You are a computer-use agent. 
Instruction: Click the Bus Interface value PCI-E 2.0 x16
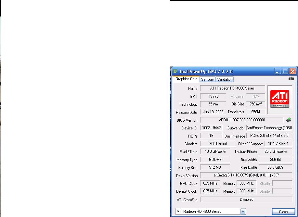coord(269,136)
